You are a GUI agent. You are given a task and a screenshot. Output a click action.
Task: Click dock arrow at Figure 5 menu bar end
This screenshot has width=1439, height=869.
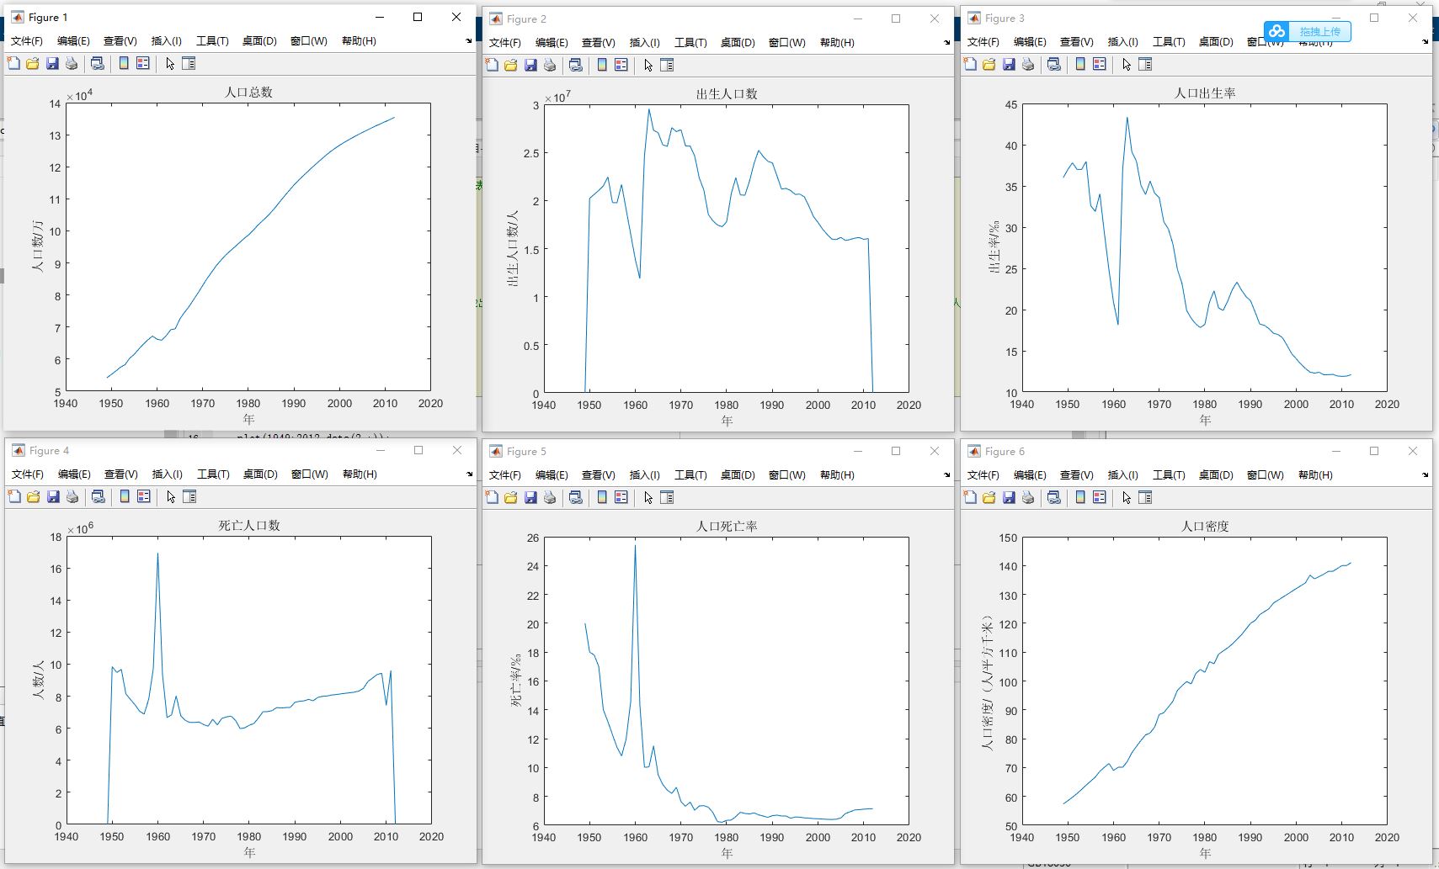pyautogui.click(x=947, y=475)
